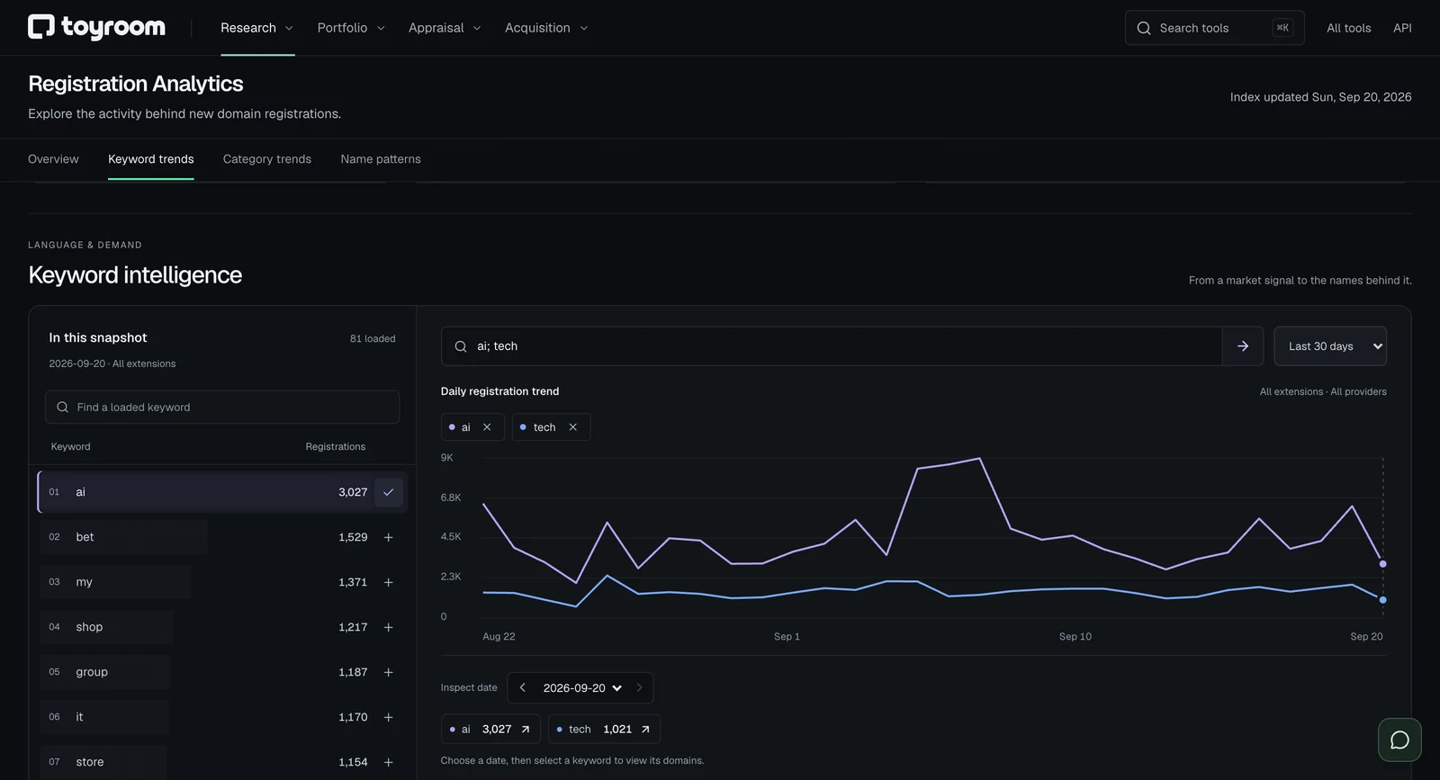Select the store keyword row
Screen dimensions: 1440x780
(x=222, y=762)
